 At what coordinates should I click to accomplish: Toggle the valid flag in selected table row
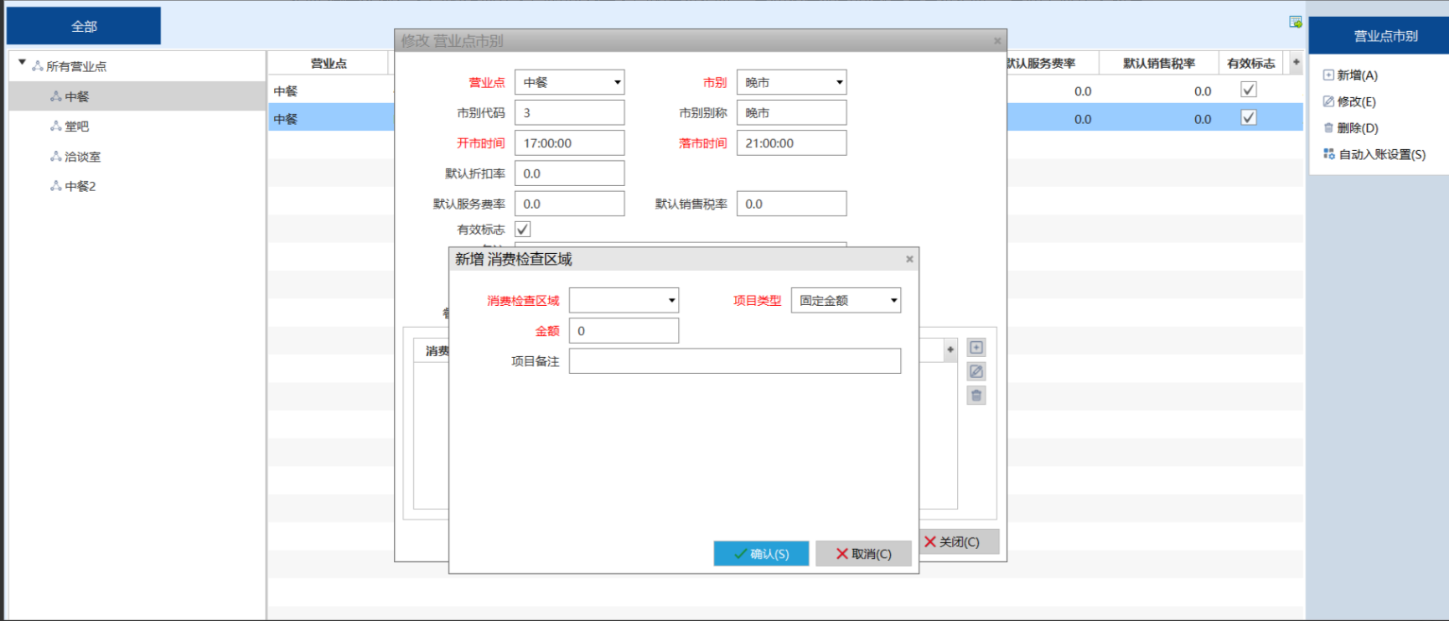[x=1249, y=118]
